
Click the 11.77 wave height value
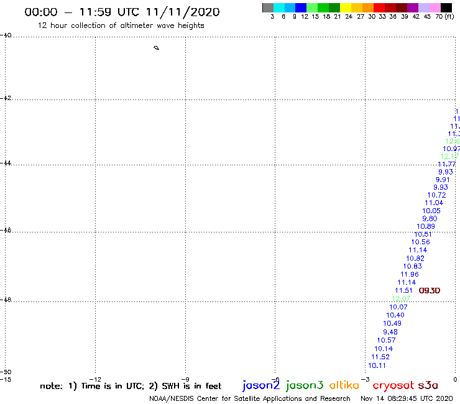447,164
